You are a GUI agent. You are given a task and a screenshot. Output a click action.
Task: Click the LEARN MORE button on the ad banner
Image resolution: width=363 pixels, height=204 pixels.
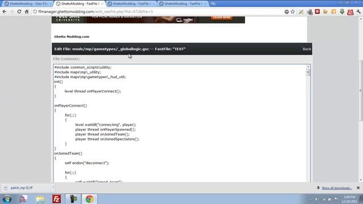pyautogui.click(x=221, y=18)
